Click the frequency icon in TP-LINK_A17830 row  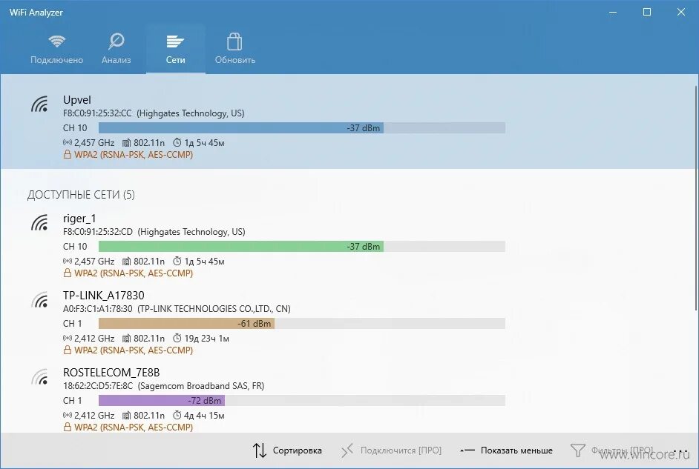pyautogui.click(x=68, y=338)
